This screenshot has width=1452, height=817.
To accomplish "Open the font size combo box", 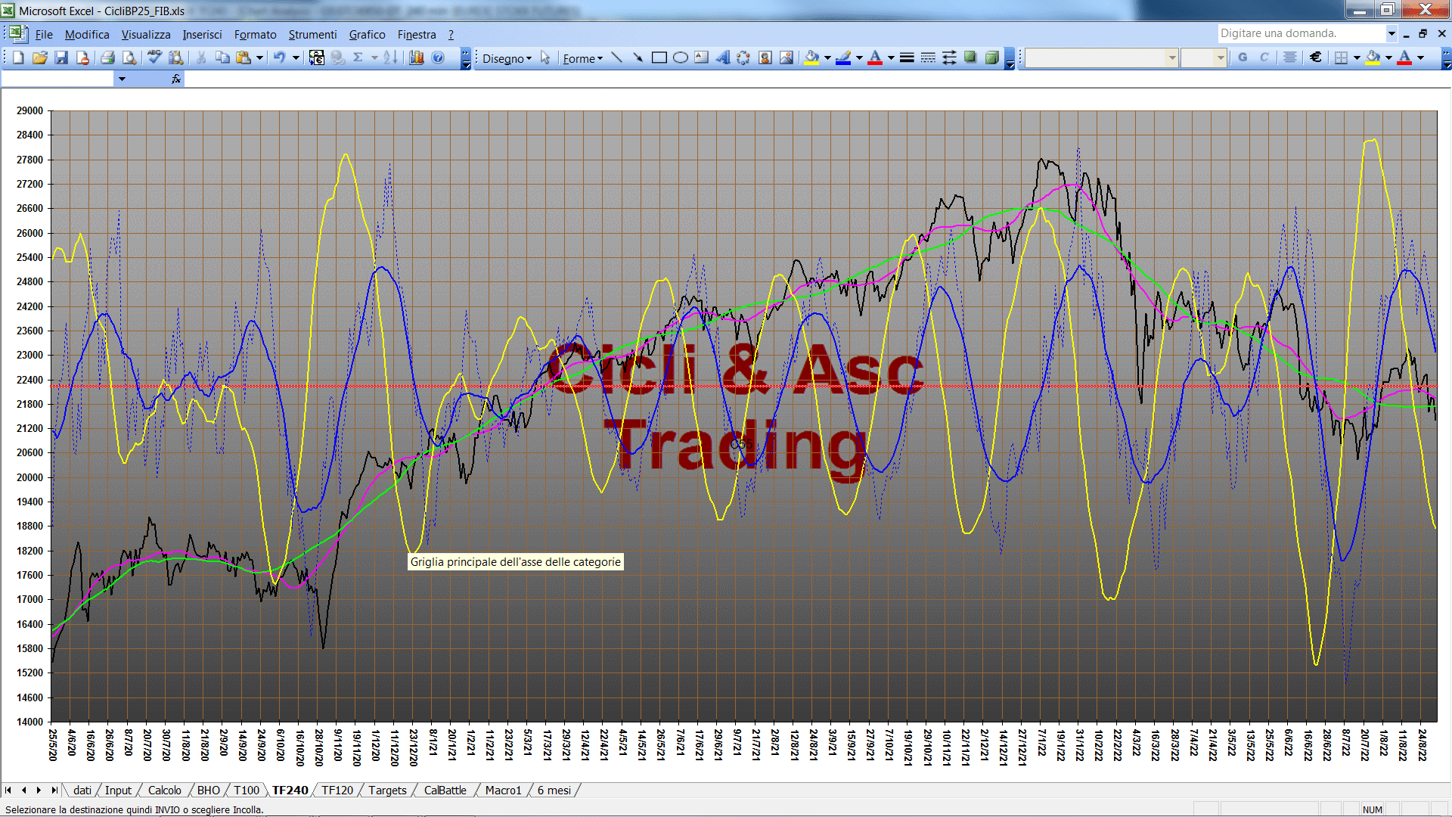I will (1203, 57).
